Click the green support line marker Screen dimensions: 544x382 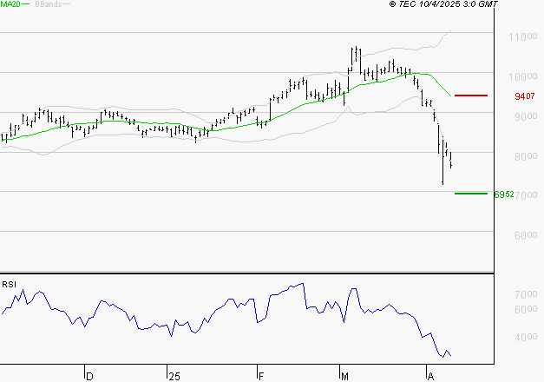470,193
